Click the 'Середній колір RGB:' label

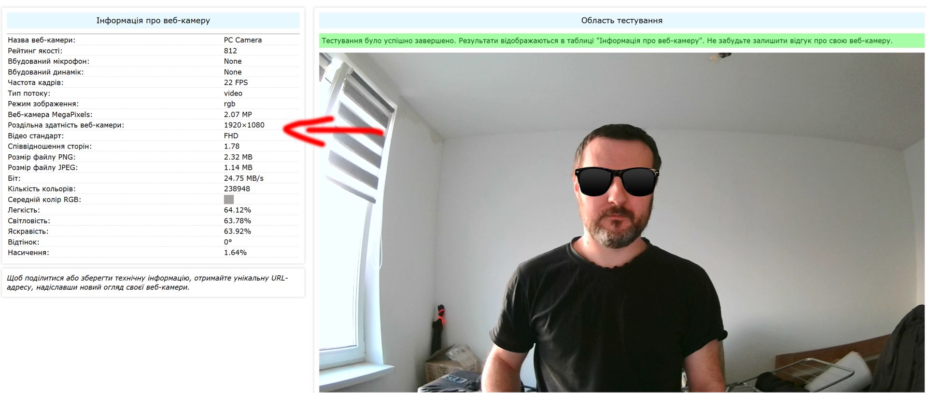[44, 199]
